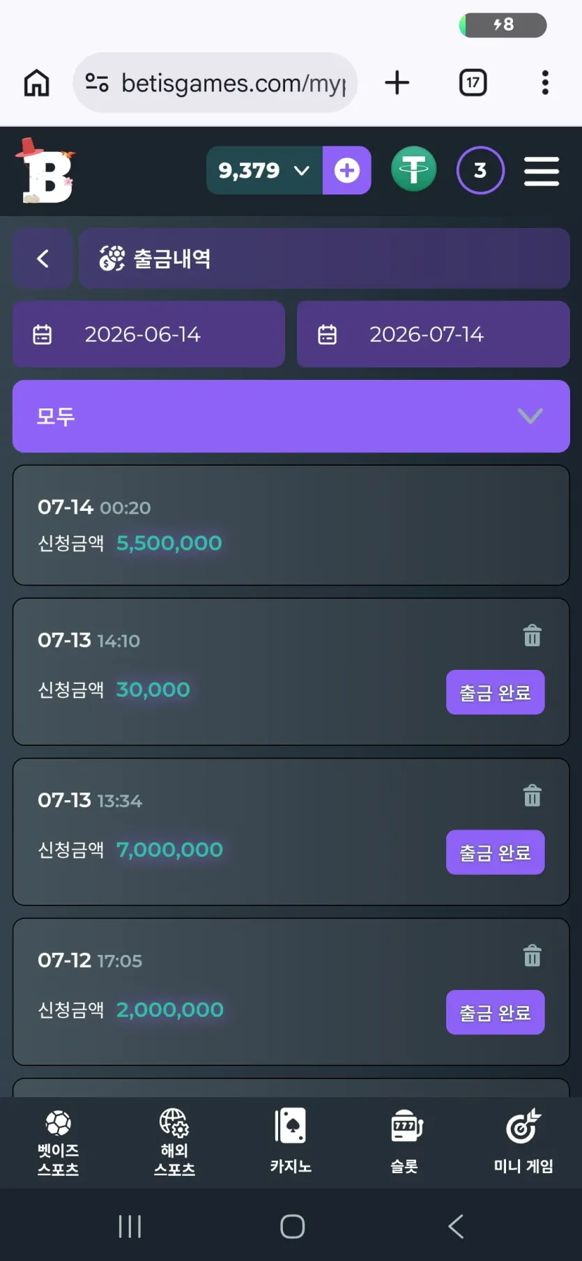Tap the Tether coin icon

413,169
